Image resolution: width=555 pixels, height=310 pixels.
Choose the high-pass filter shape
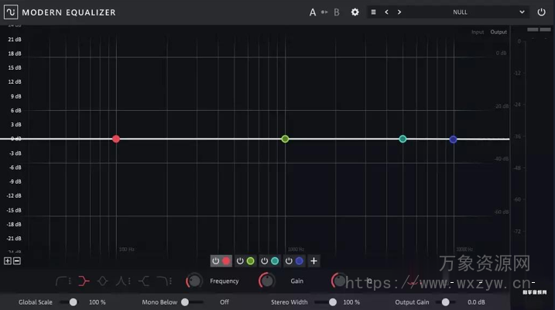coord(61,281)
